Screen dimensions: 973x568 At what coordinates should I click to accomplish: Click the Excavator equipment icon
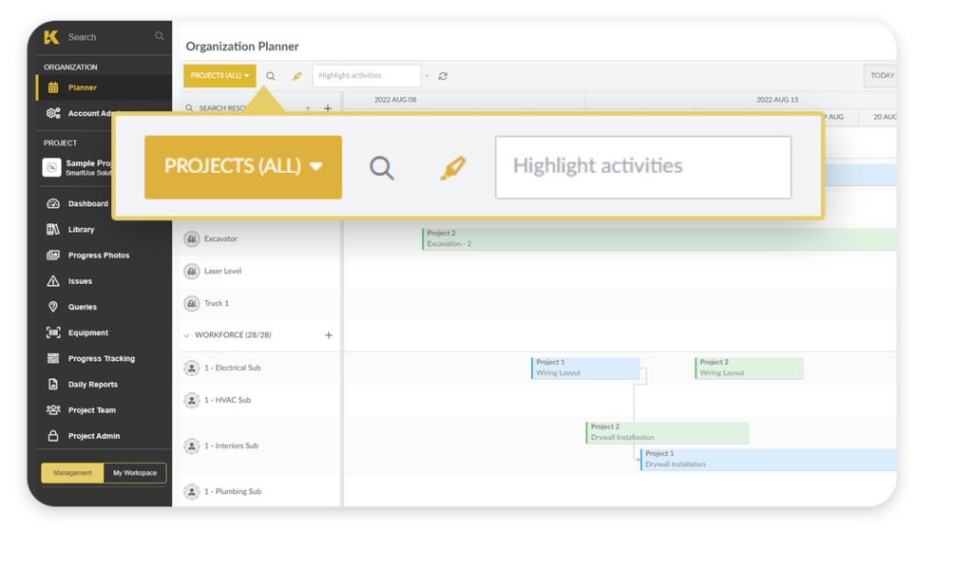pyautogui.click(x=192, y=238)
